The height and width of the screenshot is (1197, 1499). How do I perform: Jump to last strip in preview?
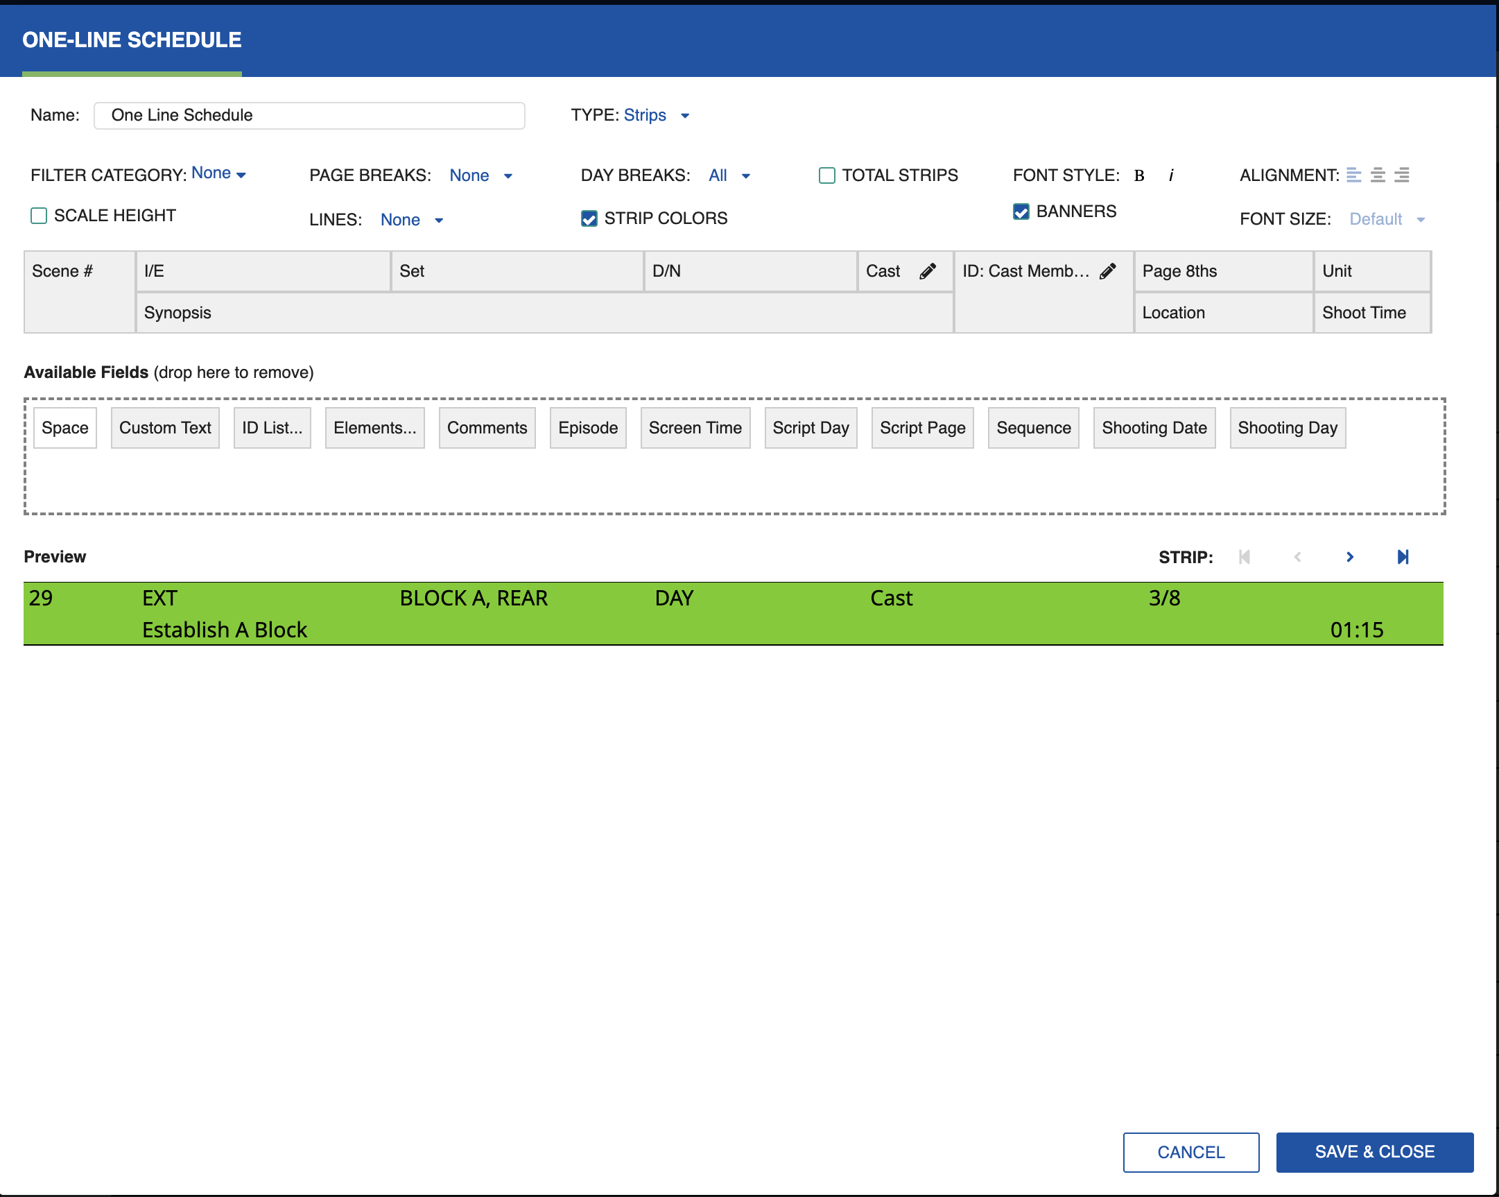1403,557
